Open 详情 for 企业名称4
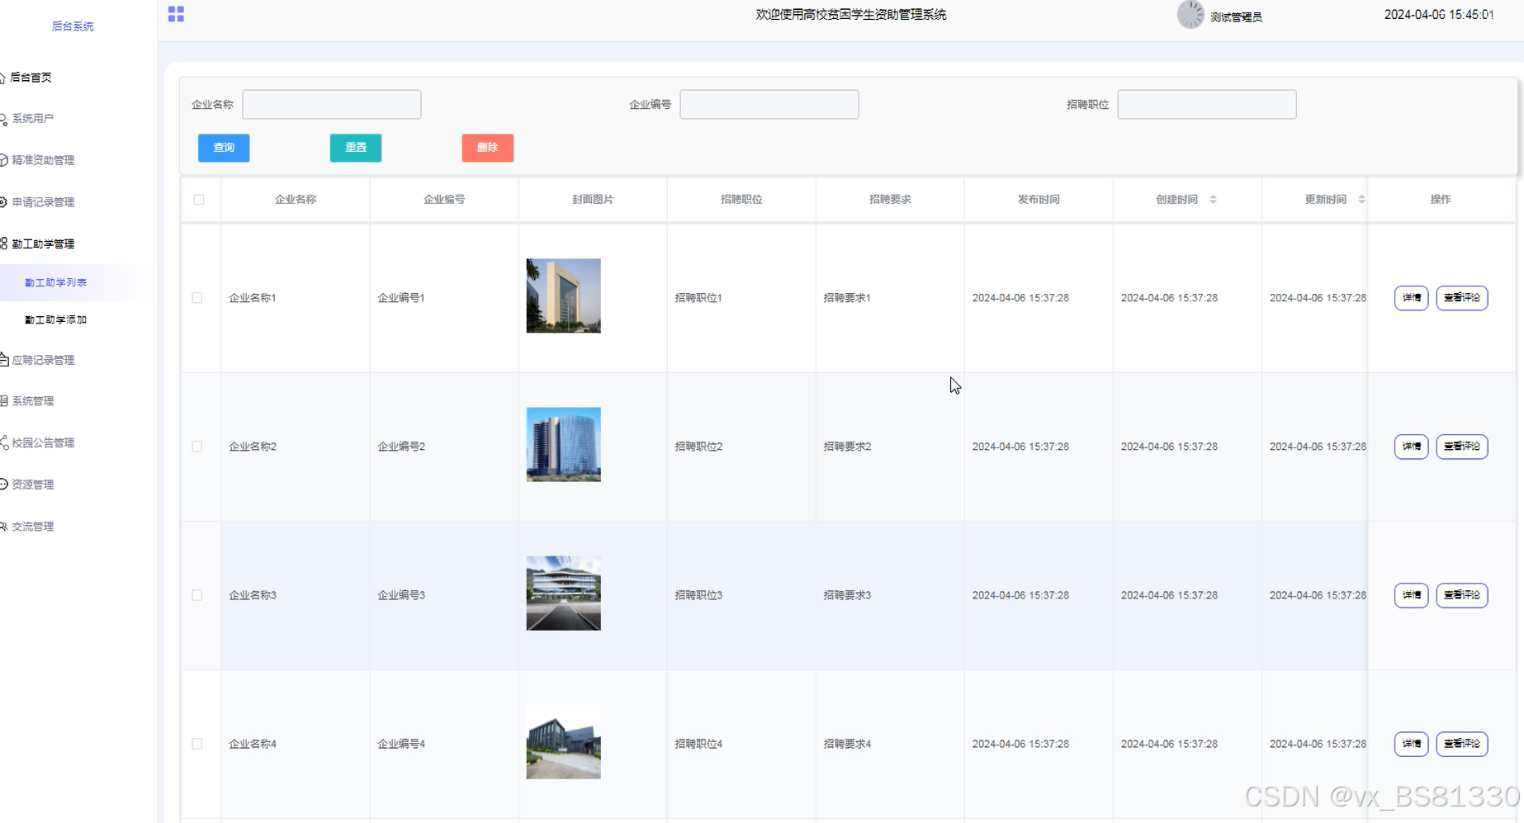This screenshot has width=1524, height=823. point(1412,744)
